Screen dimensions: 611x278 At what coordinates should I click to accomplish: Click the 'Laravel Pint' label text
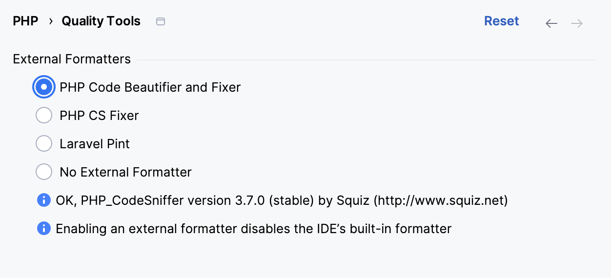(95, 144)
